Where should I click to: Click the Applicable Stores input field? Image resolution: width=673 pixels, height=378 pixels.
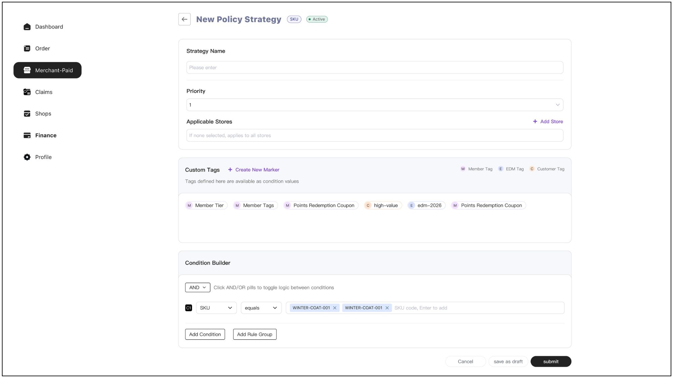[375, 135]
